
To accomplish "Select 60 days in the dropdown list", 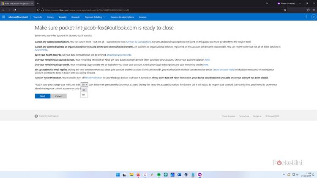I will [84, 94].
